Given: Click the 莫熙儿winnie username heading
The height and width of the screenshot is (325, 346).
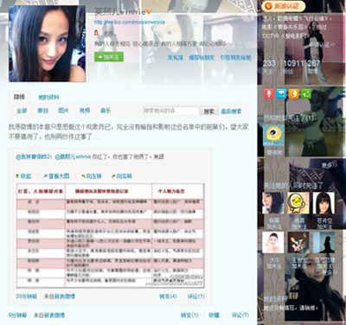Looking at the screenshot, I should coord(120,12).
